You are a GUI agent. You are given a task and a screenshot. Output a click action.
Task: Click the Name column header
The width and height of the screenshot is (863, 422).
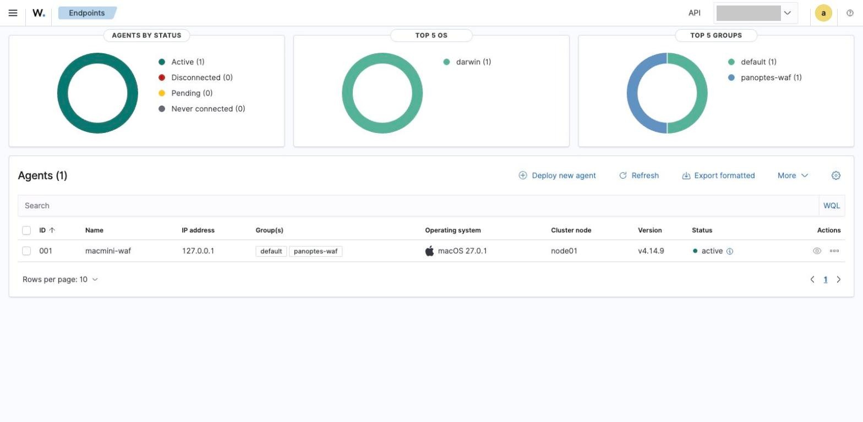(x=94, y=230)
